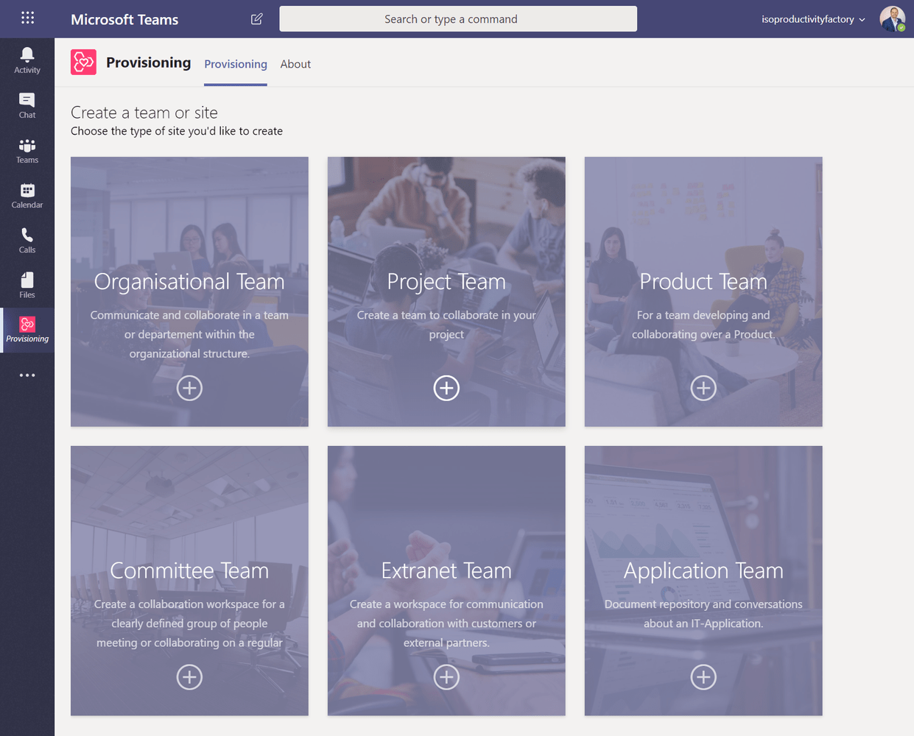Show more apps ellipsis in sidebar
Screen dimensions: 914x736
tap(27, 375)
